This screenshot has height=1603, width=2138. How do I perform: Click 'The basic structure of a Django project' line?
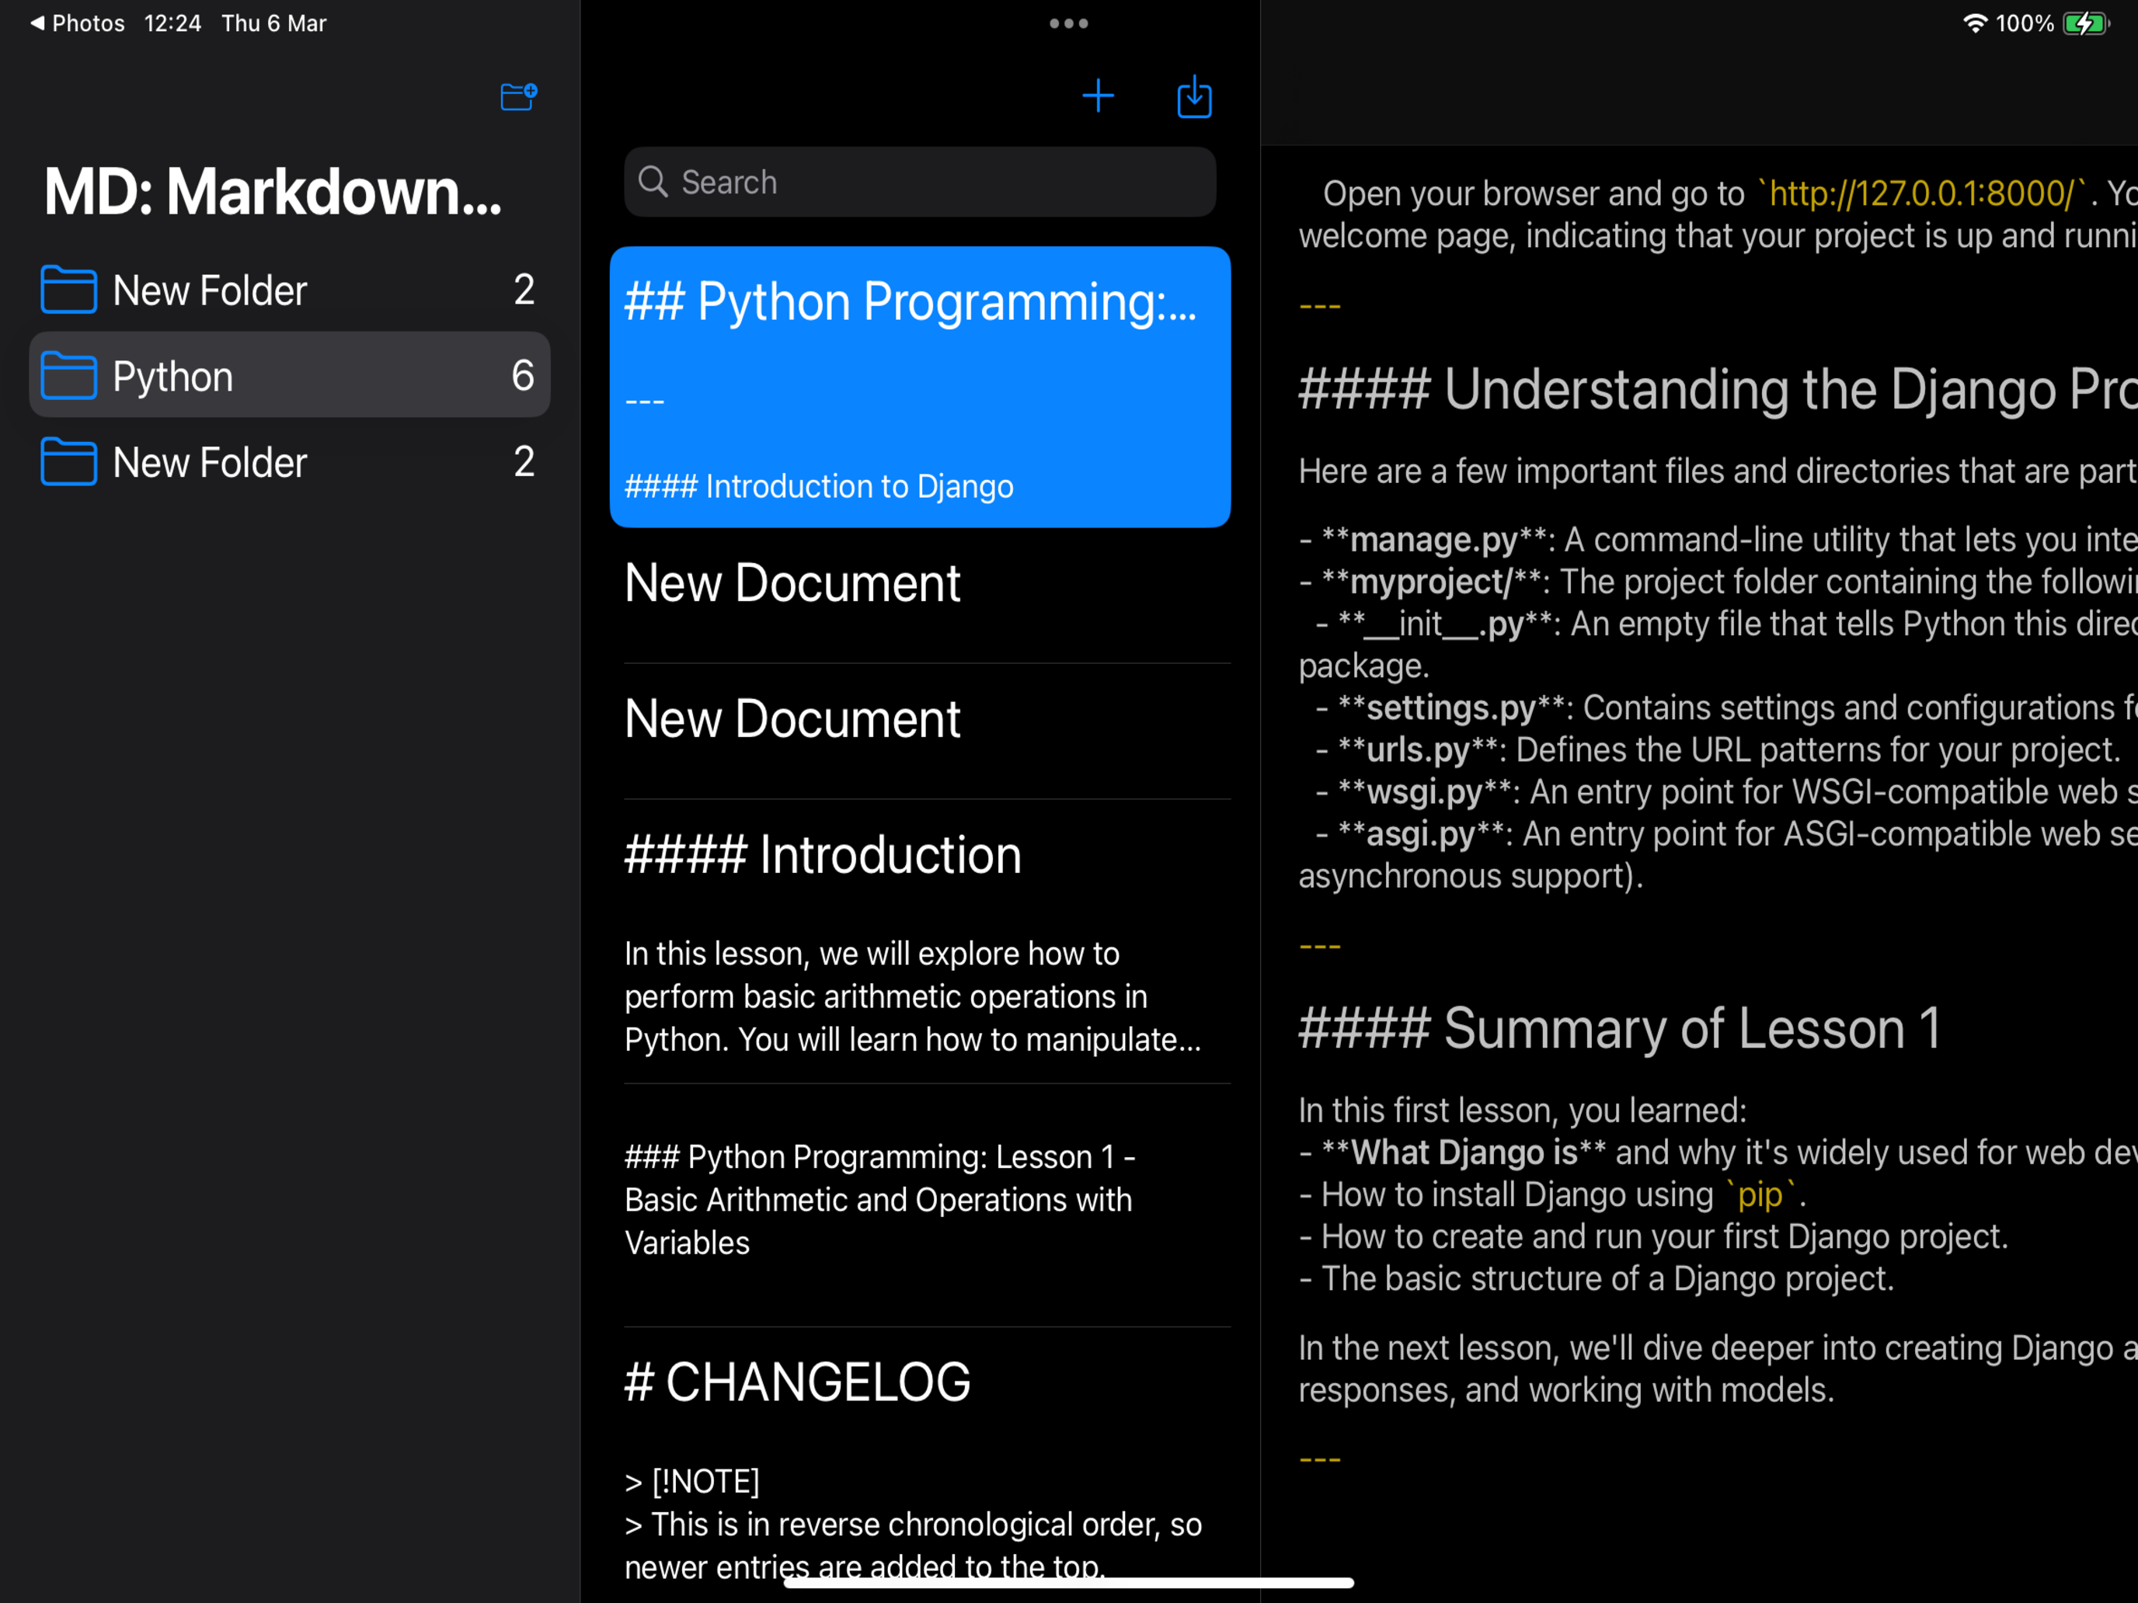(1597, 1279)
